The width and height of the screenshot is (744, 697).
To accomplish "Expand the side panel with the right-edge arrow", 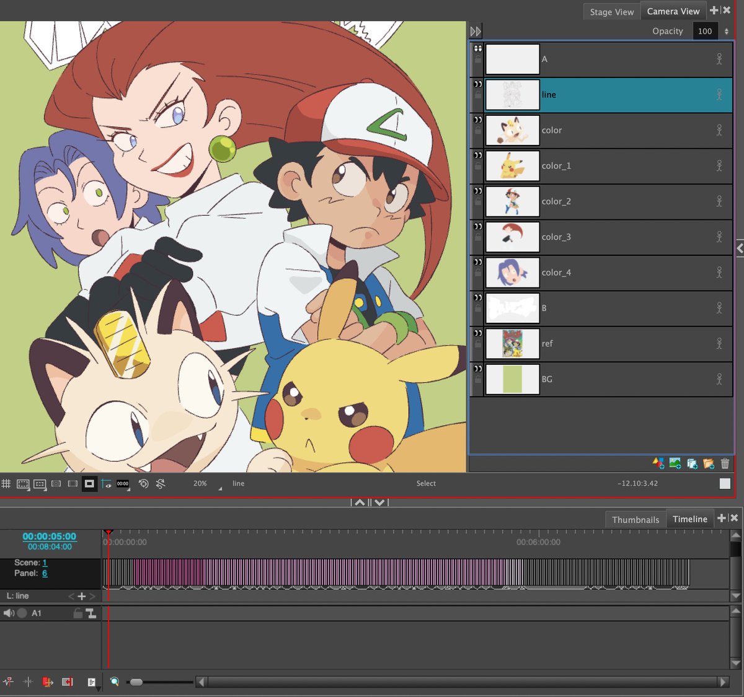I will [740, 248].
